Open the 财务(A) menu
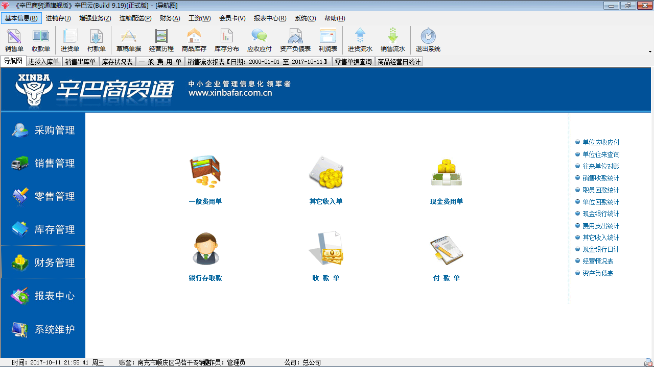The height and width of the screenshot is (367, 654). (x=170, y=18)
